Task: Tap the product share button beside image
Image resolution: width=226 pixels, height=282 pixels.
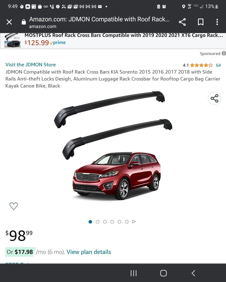Action: click(214, 98)
